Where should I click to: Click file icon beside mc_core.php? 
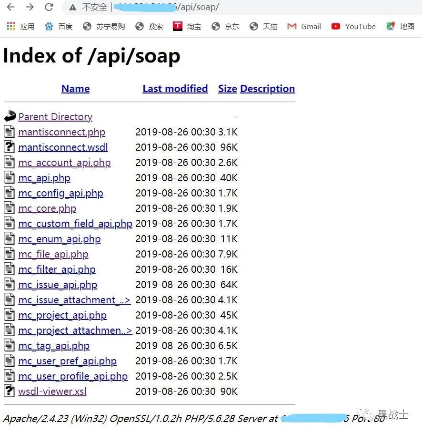[x=9, y=207]
